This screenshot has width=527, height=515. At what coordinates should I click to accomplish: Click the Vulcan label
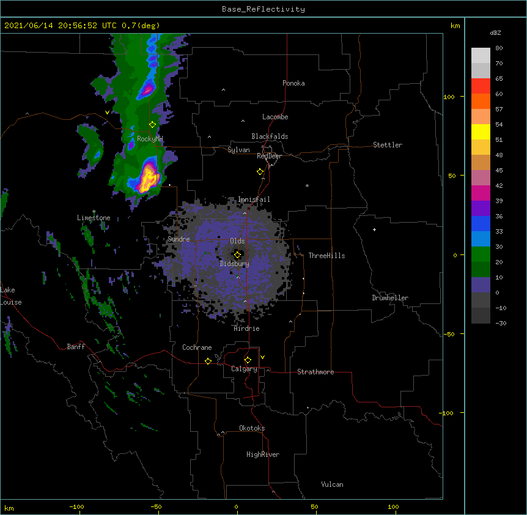pos(332,484)
